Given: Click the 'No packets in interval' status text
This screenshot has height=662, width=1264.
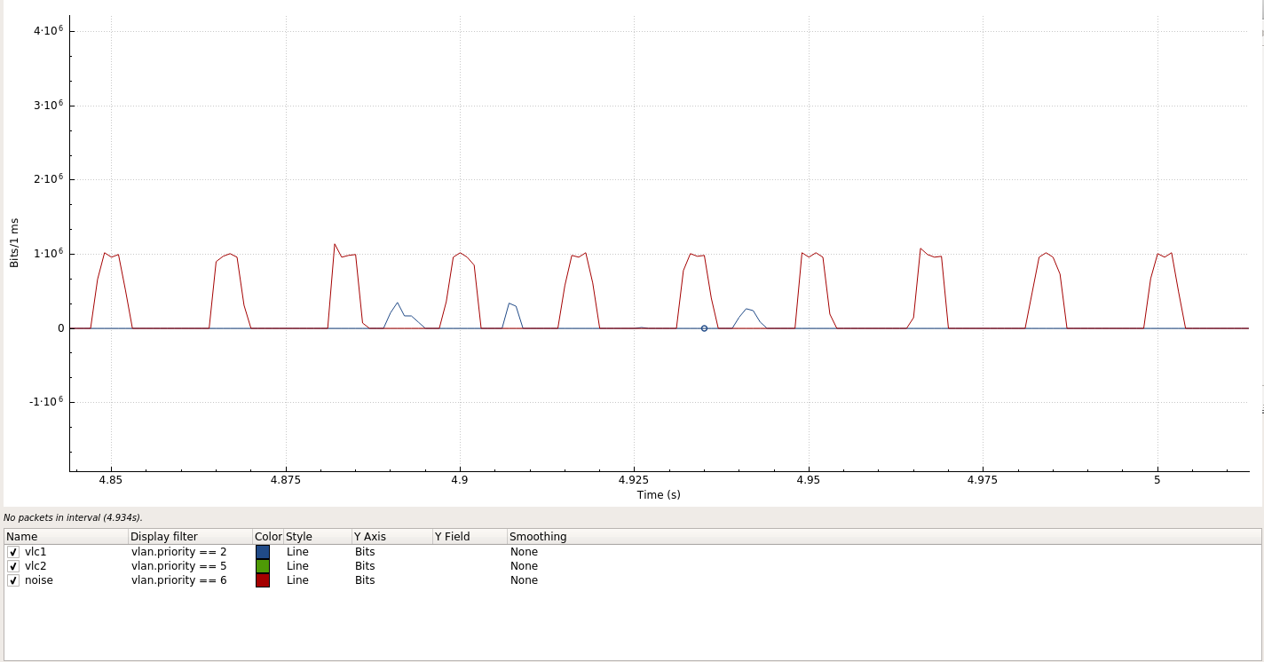Looking at the screenshot, I should point(73,517).
